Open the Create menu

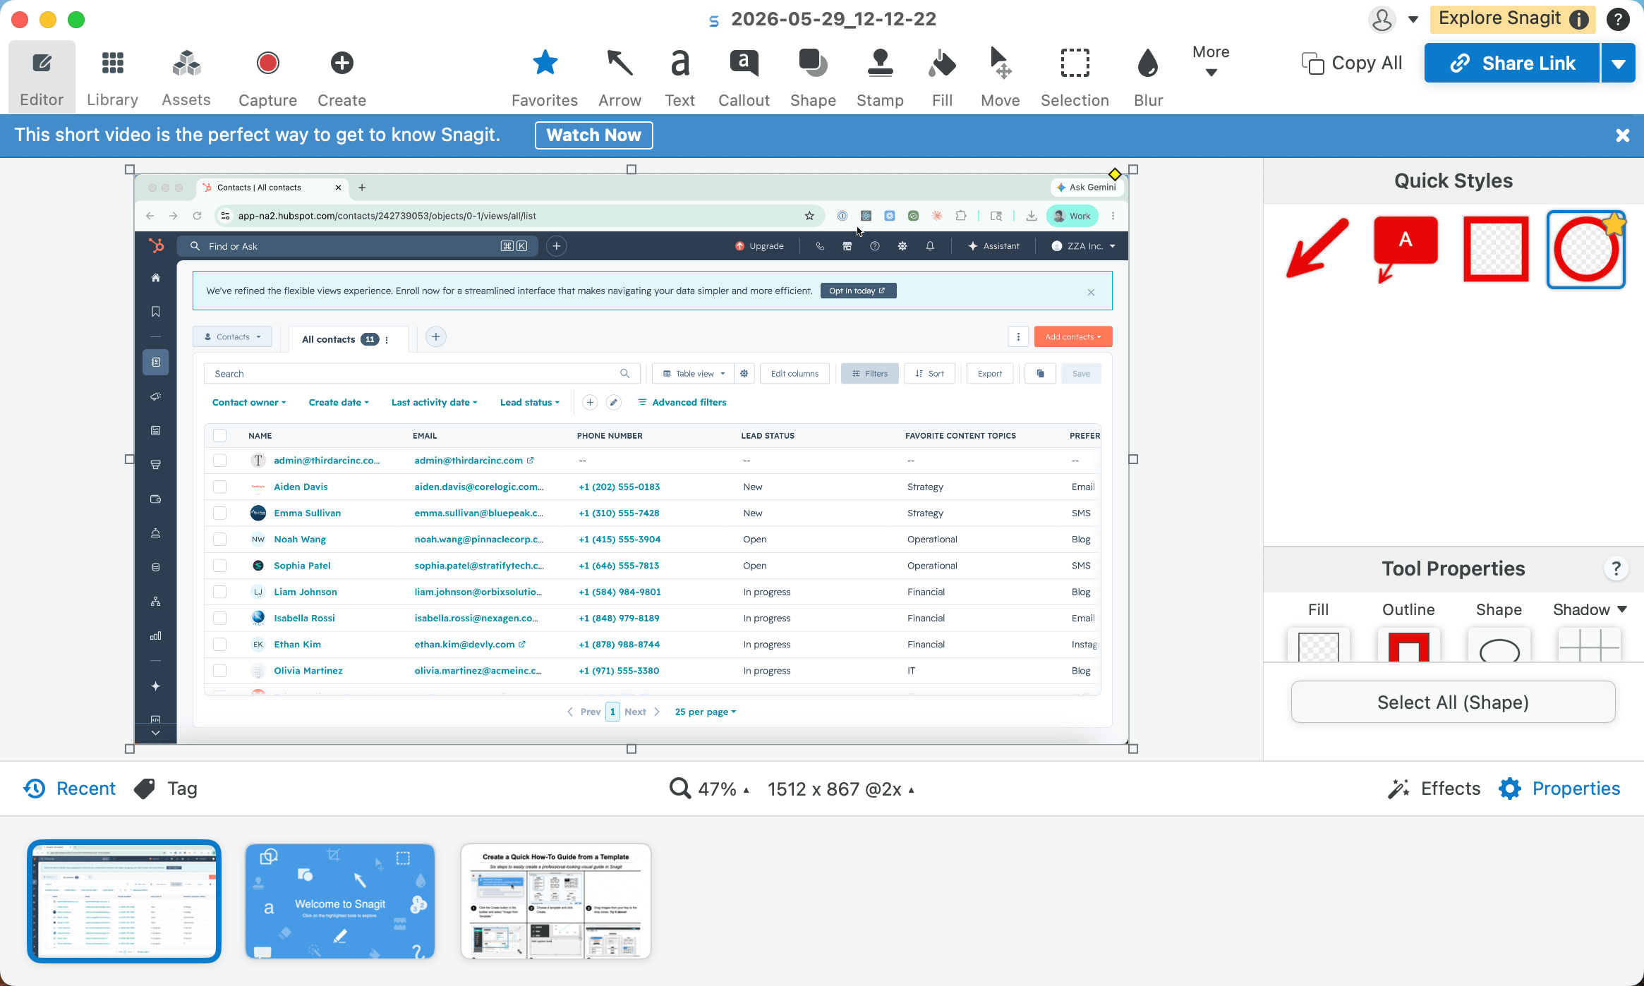(x=342, y=77)
